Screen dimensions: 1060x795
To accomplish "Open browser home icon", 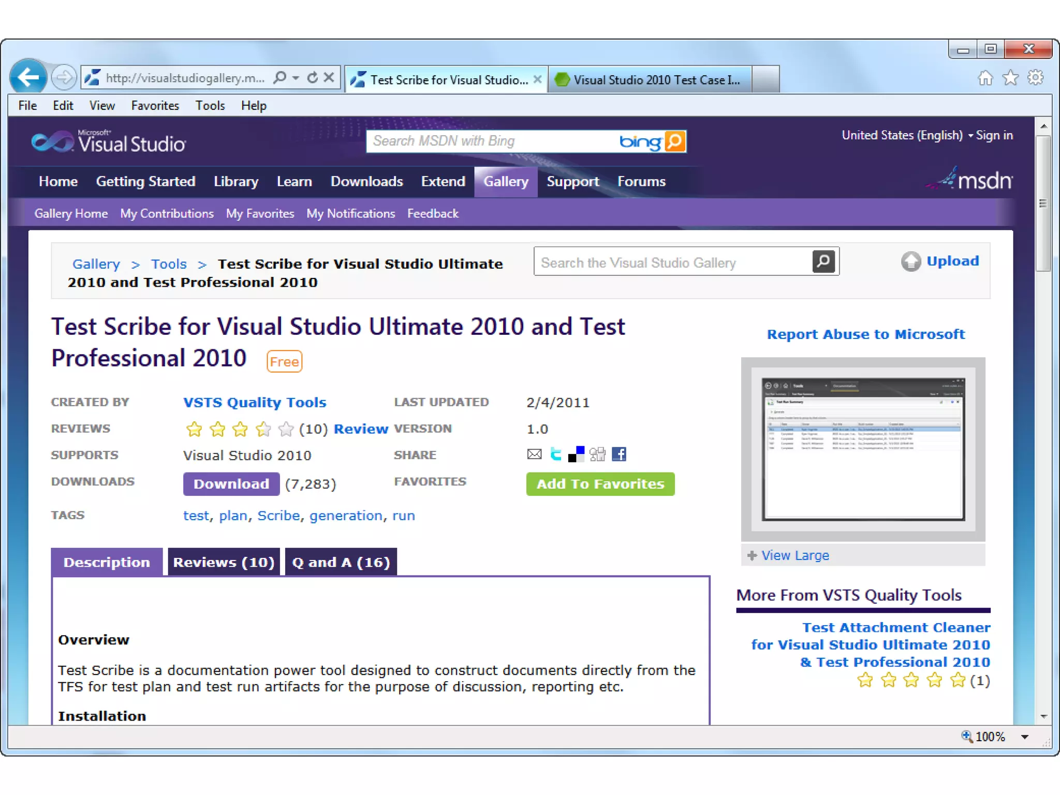I will coord(985,78).
